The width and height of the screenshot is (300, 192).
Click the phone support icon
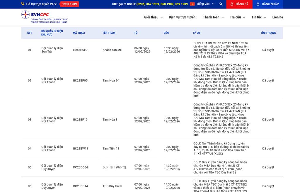point(23,4)
